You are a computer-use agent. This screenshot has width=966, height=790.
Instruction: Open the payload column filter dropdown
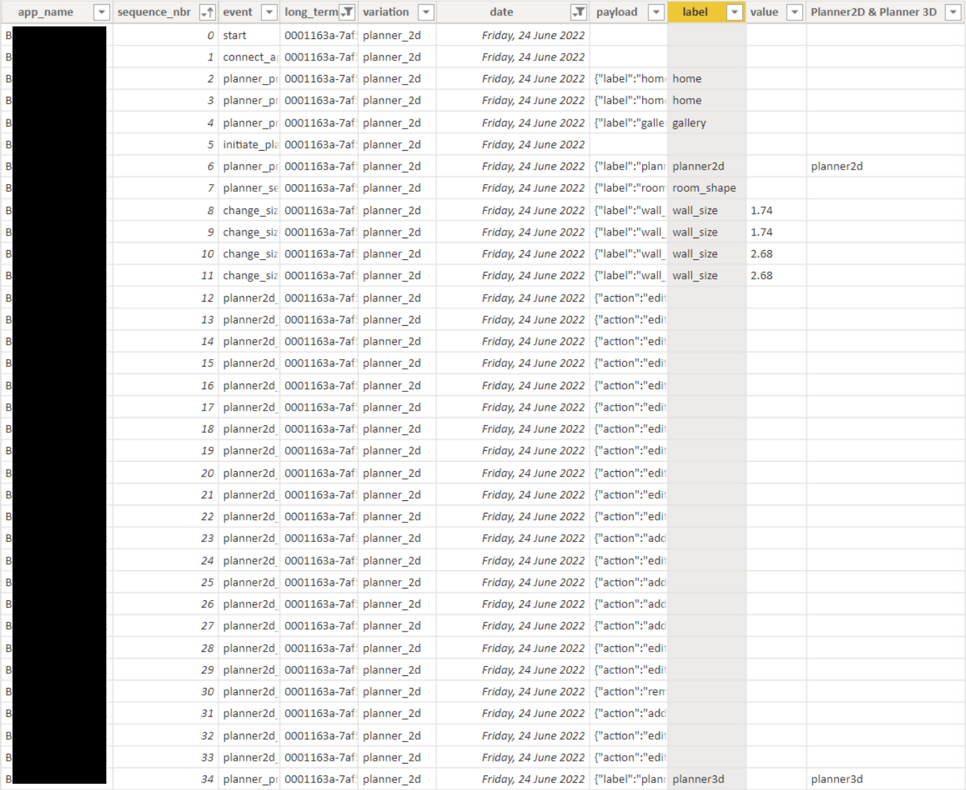(x=656, y=13)
